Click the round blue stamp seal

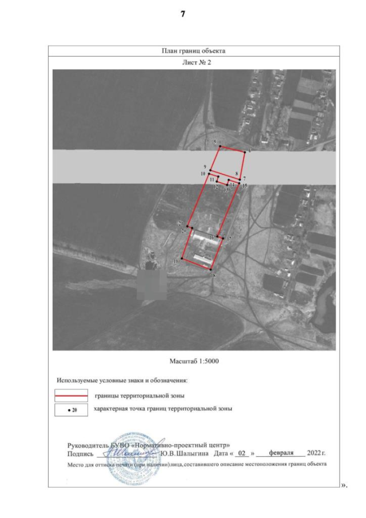pyautogui.click(x=133, y=467)
